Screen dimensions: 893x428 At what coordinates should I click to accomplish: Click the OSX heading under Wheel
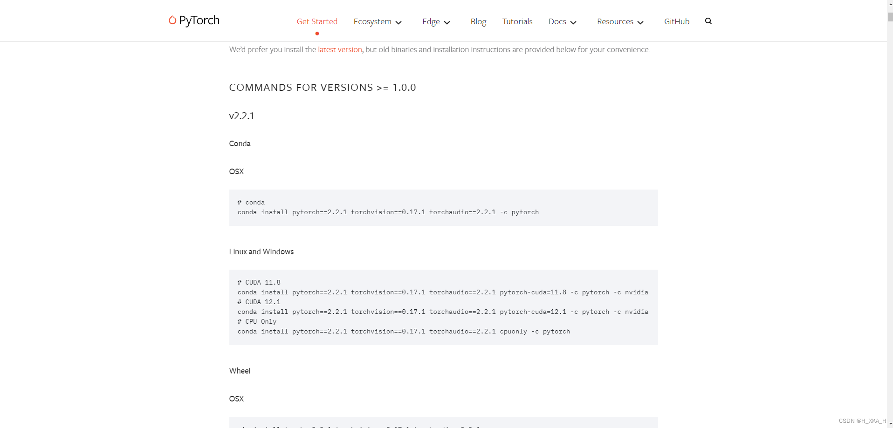236,399
